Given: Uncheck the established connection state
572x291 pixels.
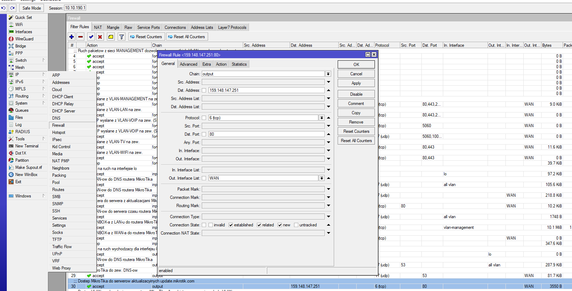Looking at the screenshot, I should coord(231,225).
